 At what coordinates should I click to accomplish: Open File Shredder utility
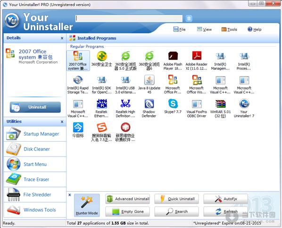pyautogui.click(x=35, y=194)
